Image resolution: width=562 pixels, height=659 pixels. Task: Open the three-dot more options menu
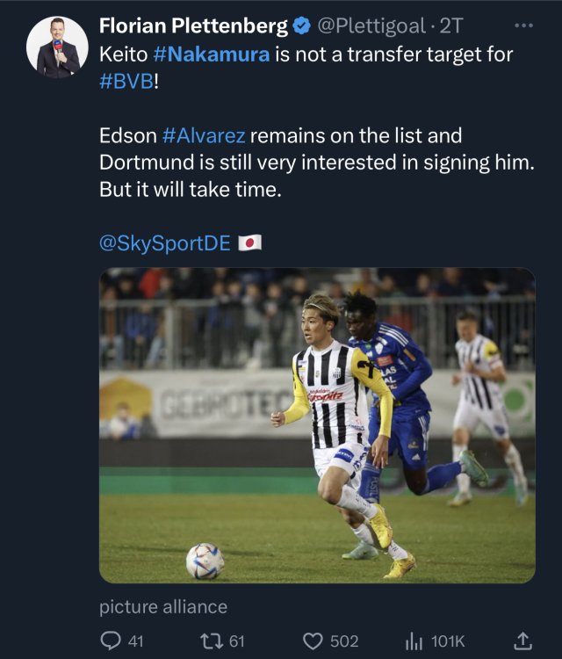[x=523, y=25]
